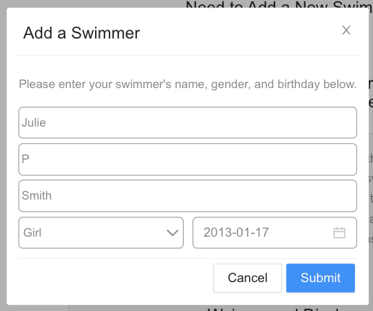Expand gender list via chevron arrow
The height and width of the screenshot is (311, 373).
tap(173, 233)
